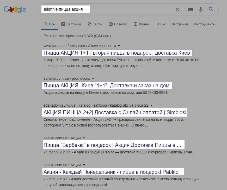Open result АКЦИЯ ПИЦЦА 2+2 Simbiosi
The image size is (227, 190).
click(x=115, y=112)
